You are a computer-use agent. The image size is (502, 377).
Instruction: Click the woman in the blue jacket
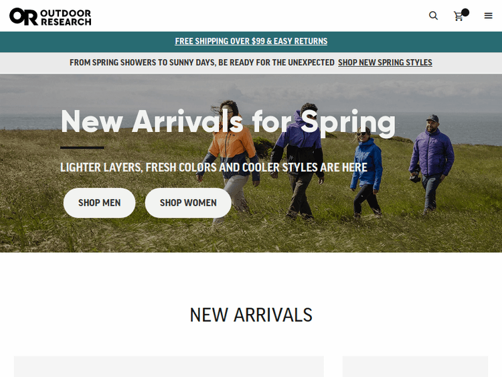tap(367, 171)
